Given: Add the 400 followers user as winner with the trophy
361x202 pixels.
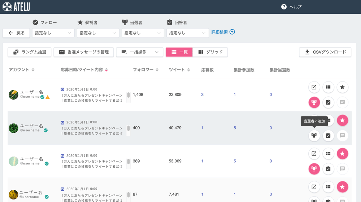Looking at the screenshot, I should pyautogui.click(x=314, y=136).
